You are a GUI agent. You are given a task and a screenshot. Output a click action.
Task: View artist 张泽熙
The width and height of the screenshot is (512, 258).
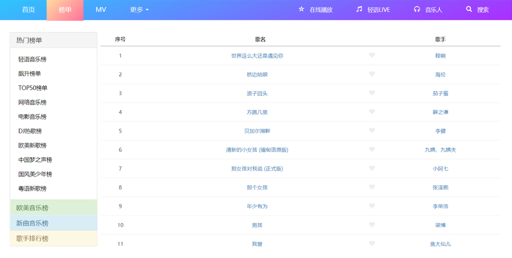(440, 187)
